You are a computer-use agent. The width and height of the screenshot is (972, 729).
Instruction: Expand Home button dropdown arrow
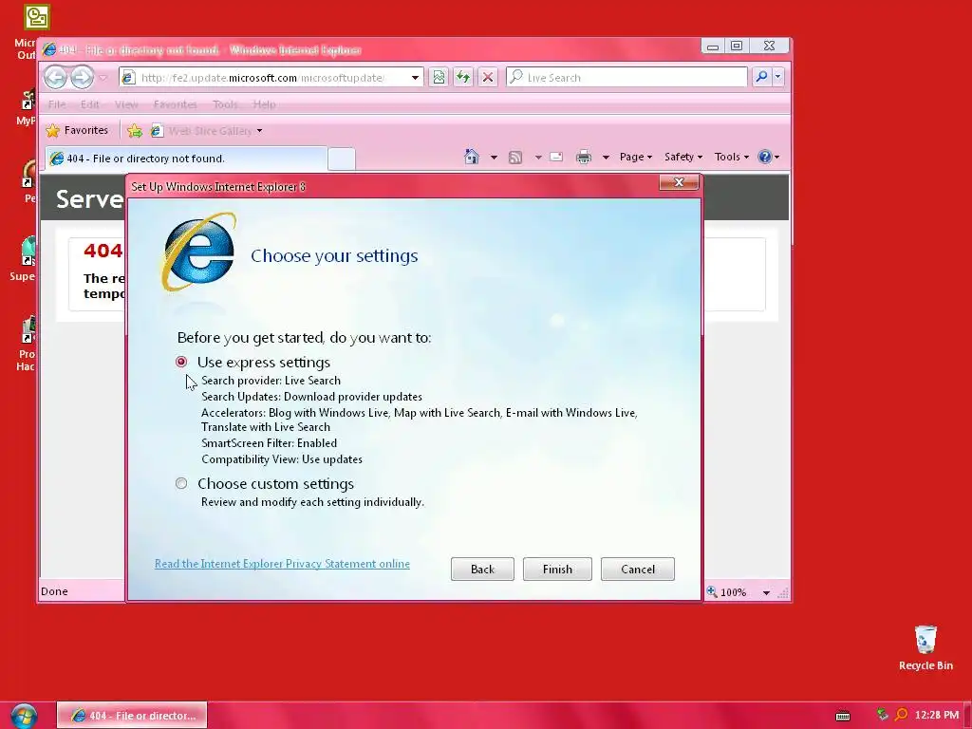(494, 158)
